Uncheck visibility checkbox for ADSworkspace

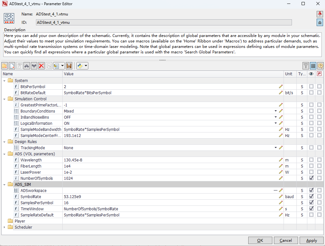coord(311,190)
